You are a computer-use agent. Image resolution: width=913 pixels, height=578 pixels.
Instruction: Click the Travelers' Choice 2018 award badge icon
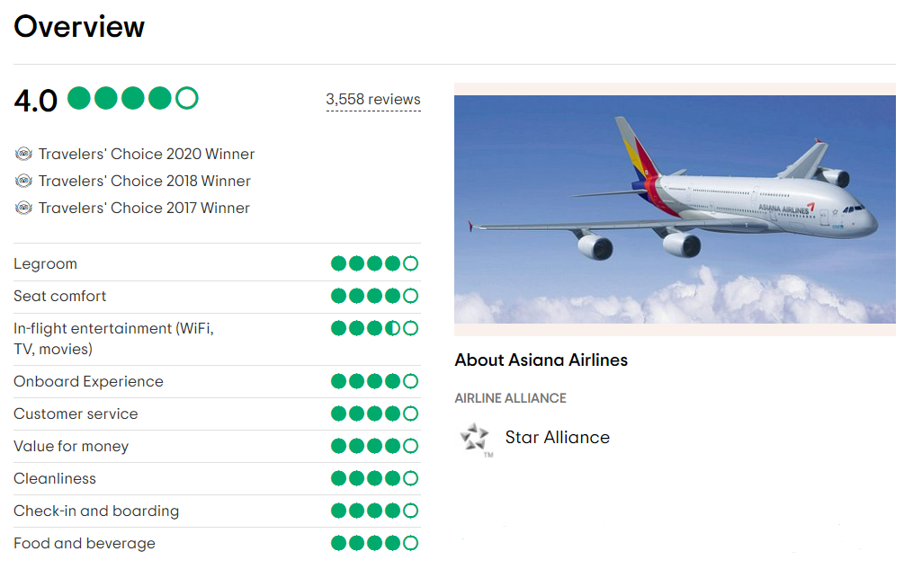pos(23,181)
